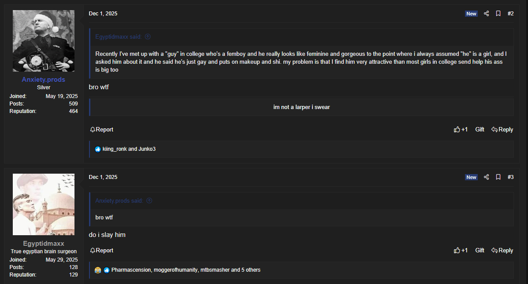Click share icon on post #2
Viewport: 528px width, 284px height.
tap(486, 14)
